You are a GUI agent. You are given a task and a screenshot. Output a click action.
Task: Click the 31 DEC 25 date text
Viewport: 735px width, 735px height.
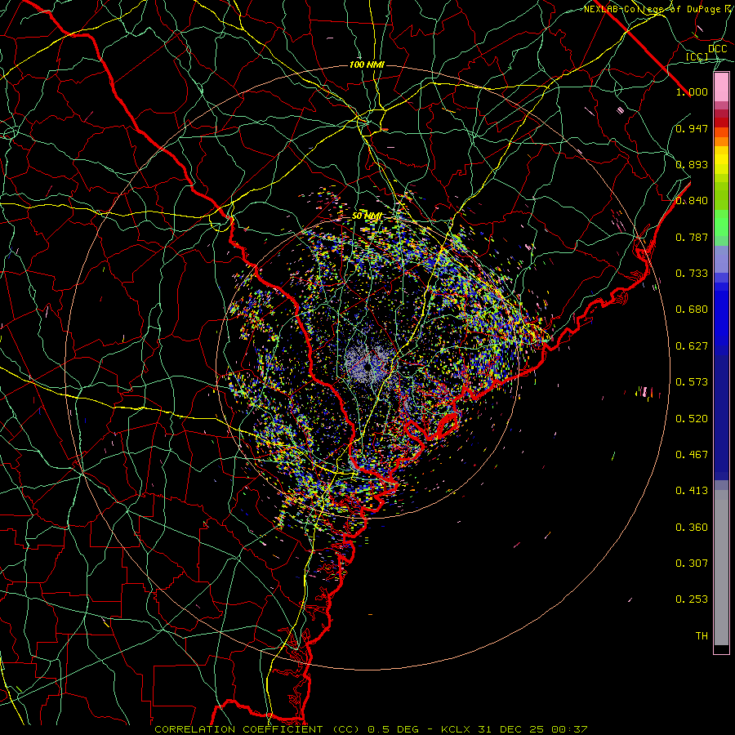510,729
